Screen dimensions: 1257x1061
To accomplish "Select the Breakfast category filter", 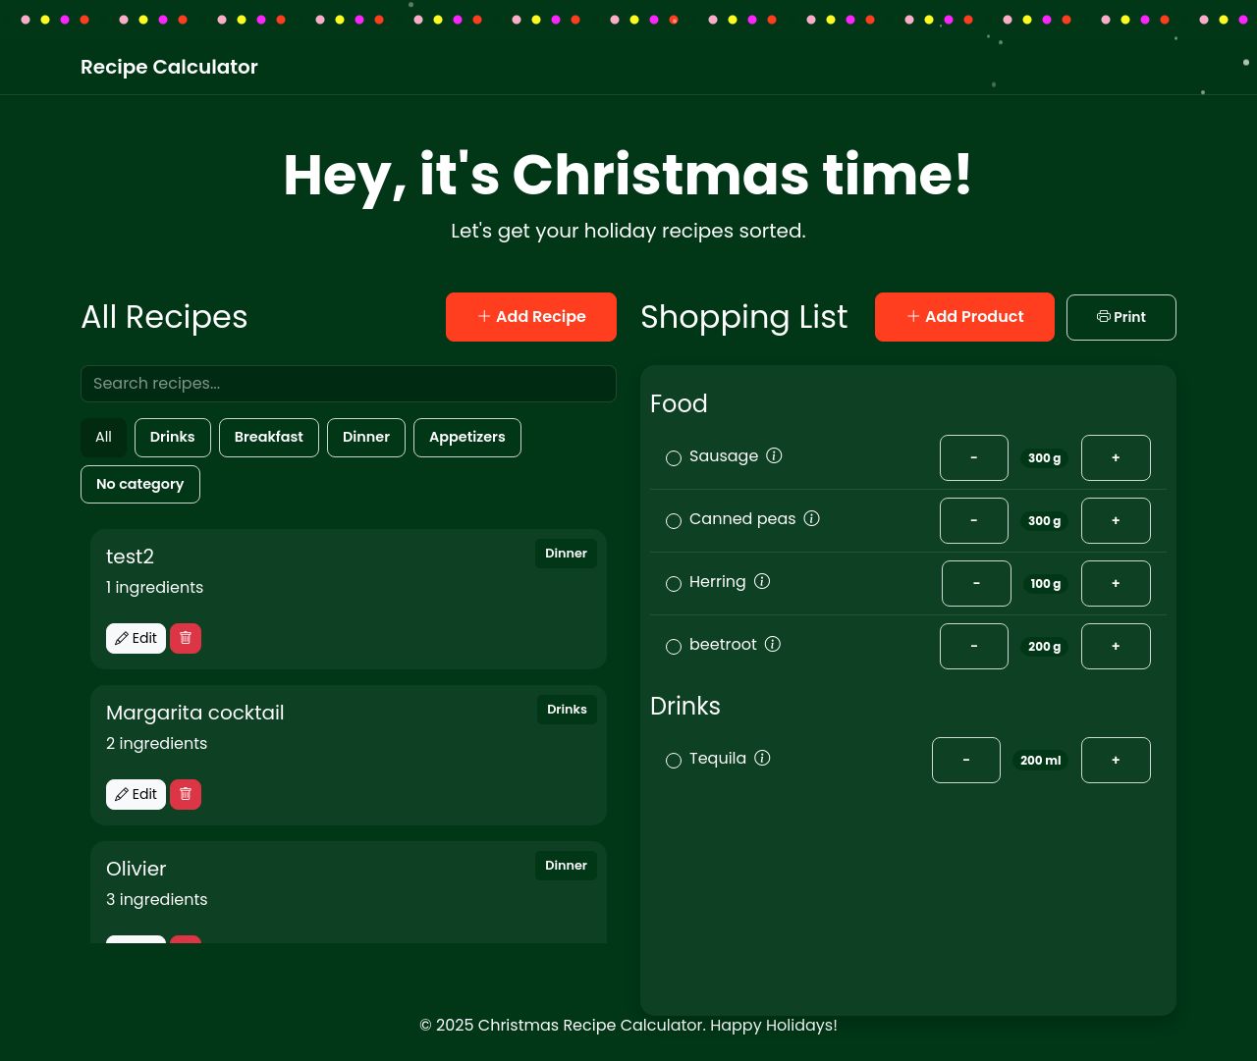I will tap(269, 437).
